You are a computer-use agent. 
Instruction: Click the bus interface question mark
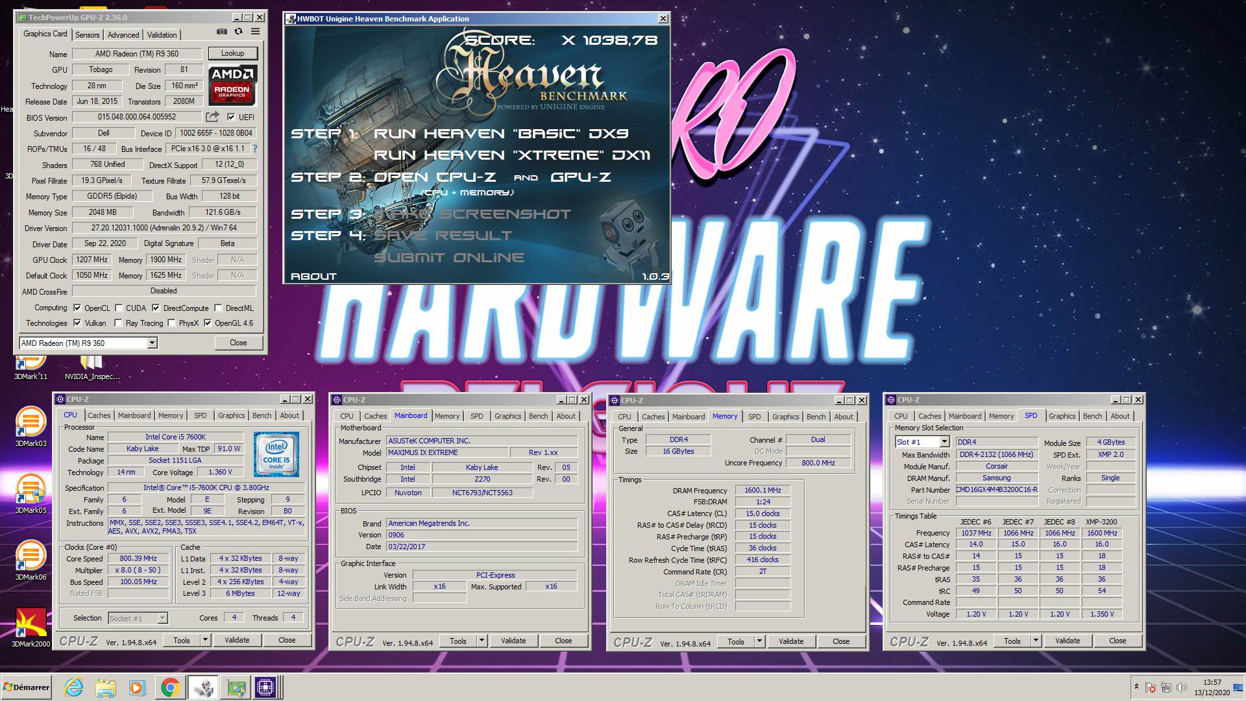(255, 149)
